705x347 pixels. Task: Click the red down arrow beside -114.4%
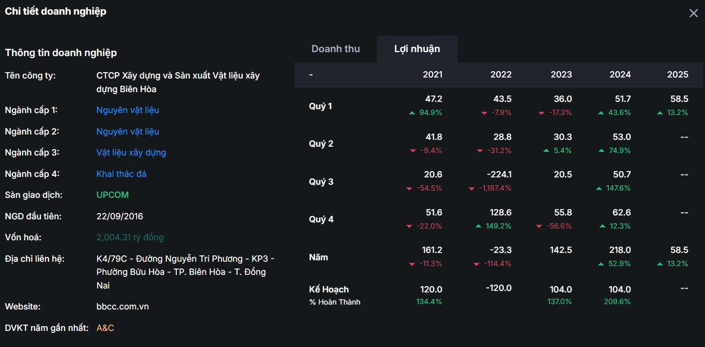pyautogui.click(x=477, y=264)
